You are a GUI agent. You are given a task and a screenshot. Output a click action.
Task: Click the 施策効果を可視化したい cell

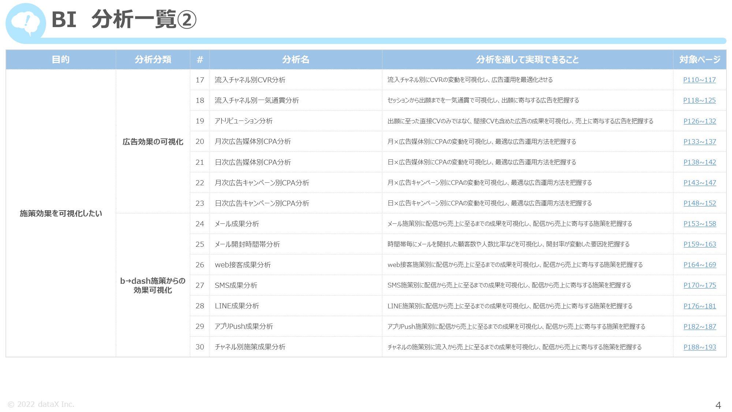[x=61, y=214]
